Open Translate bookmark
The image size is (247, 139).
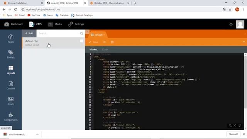tap(62, 15)
